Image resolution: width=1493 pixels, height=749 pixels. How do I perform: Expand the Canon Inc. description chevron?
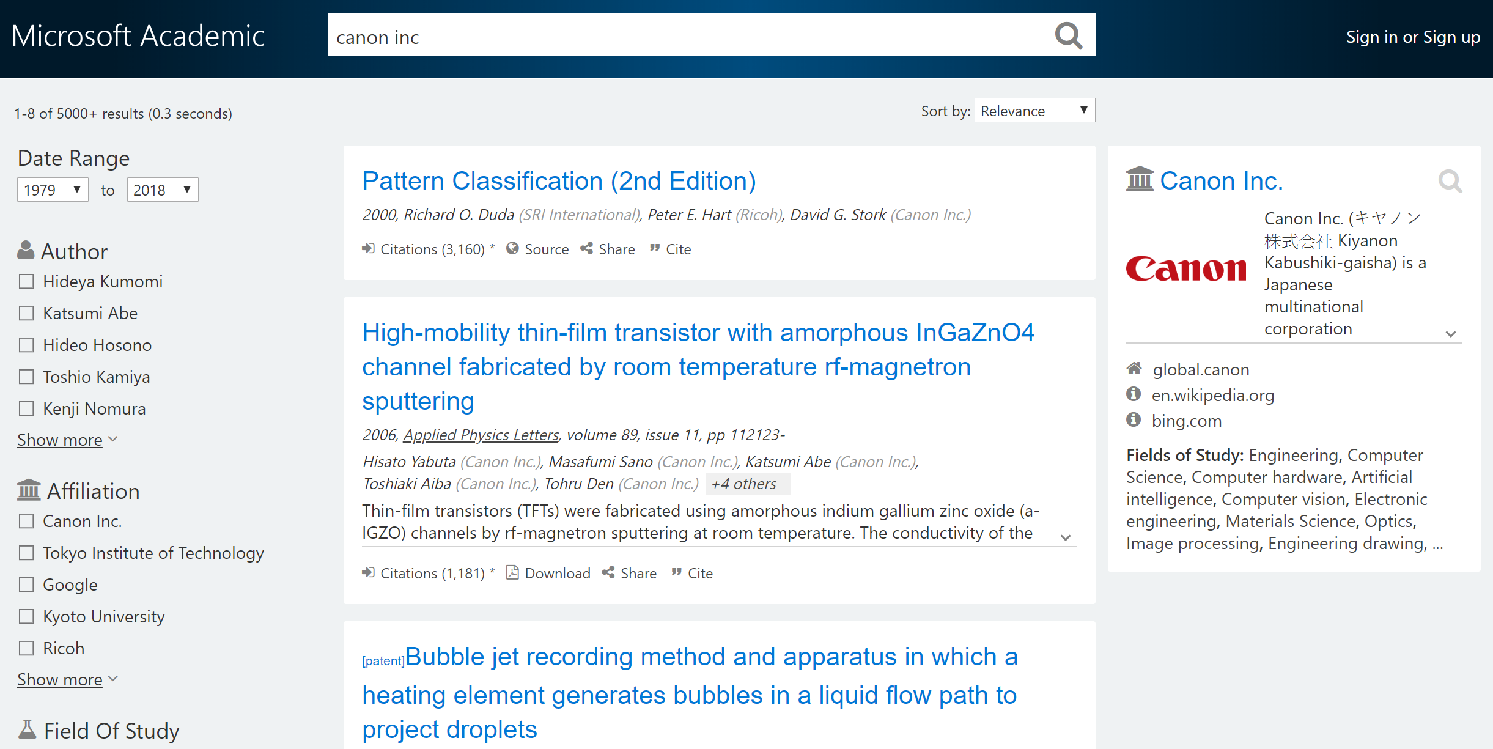coord(1450,334)
